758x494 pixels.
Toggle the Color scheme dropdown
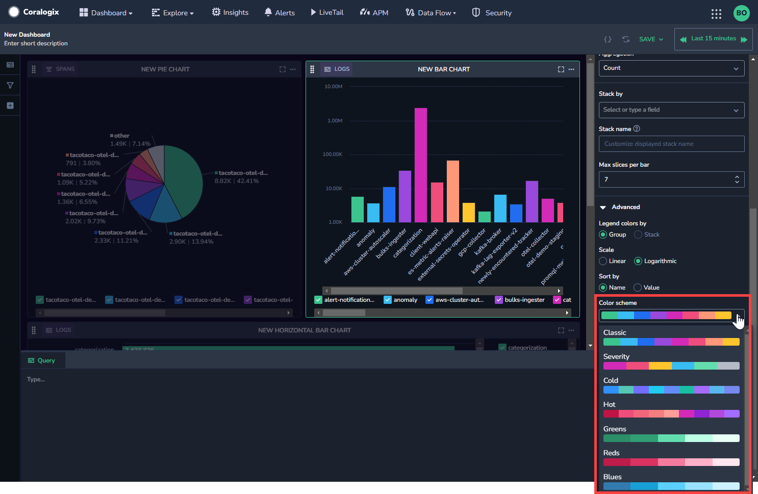(671, 316)
